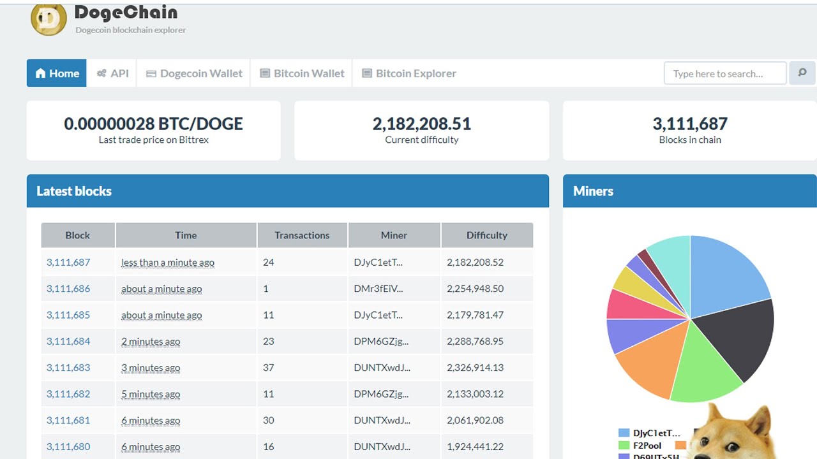
Task: Open block 3,111,681 link
Action: click(x=68, y=420)
